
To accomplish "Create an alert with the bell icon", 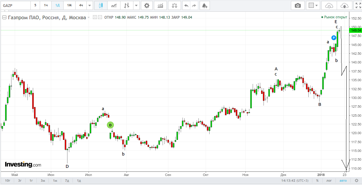I will click(x=204, y=5).
